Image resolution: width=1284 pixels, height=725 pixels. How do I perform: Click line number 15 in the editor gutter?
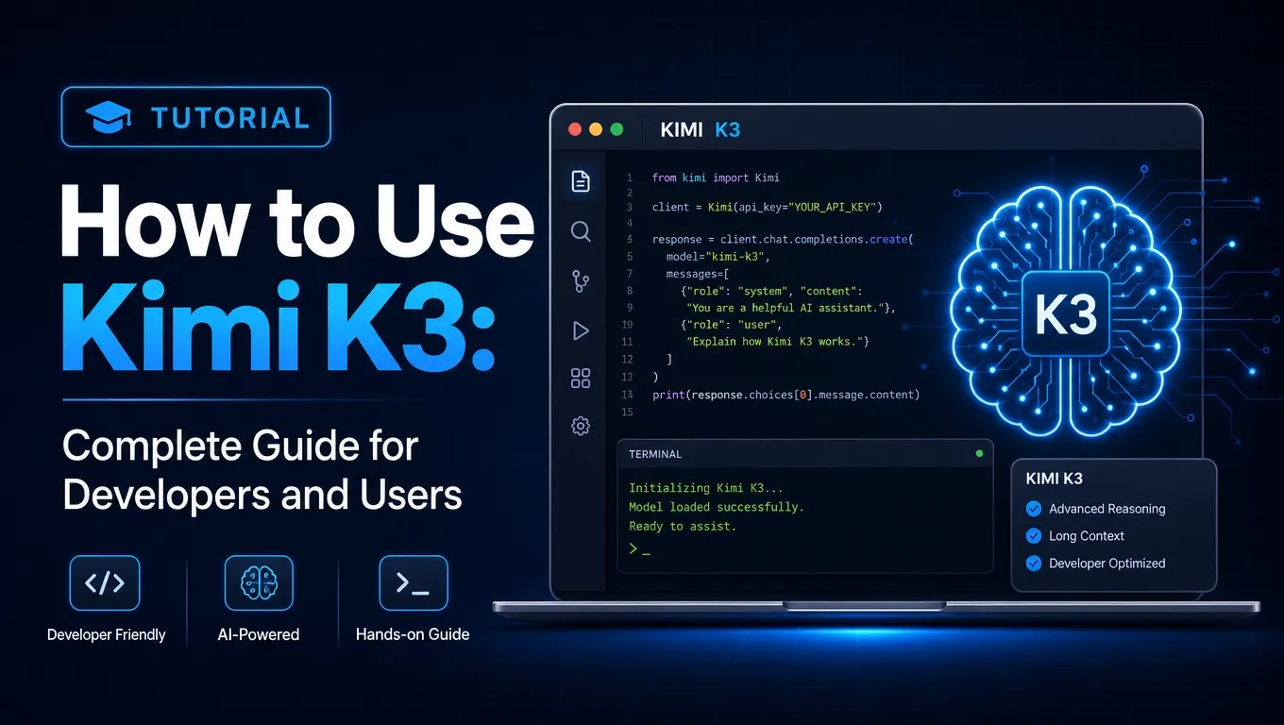coord(629,413)
